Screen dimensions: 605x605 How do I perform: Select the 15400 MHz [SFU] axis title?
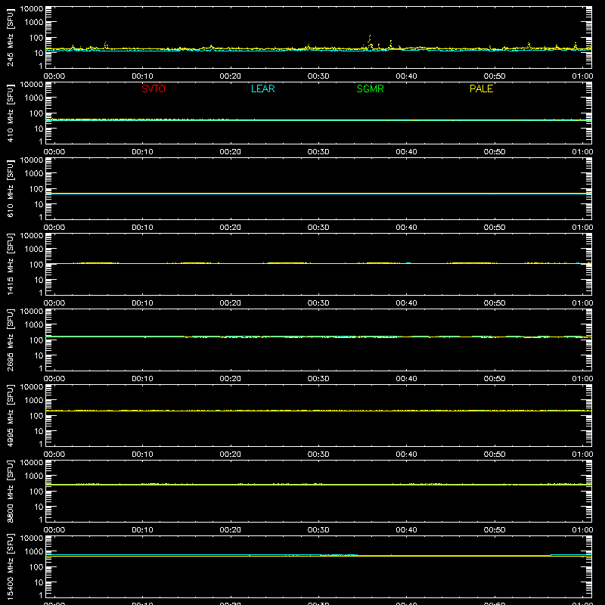tap(11, 566)
